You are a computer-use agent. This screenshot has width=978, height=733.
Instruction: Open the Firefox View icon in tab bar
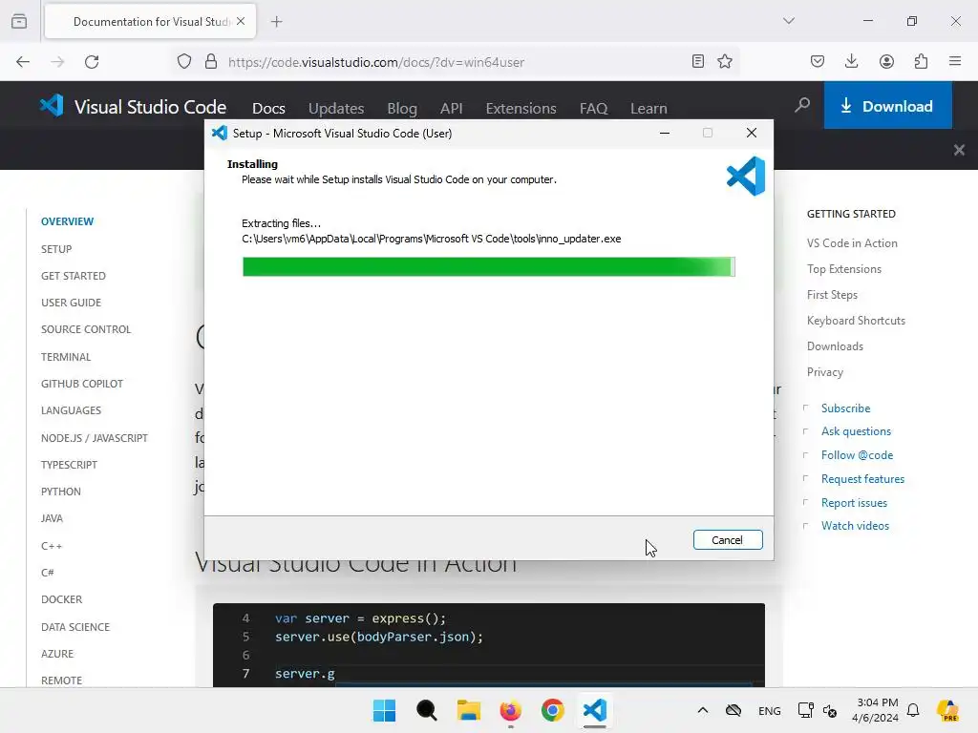click(19, 21)
